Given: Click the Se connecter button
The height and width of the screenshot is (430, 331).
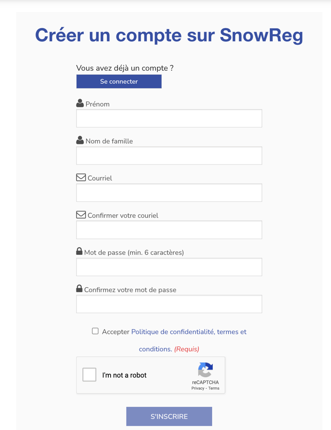Looking at the screenshot, I should tap(119, 81).
